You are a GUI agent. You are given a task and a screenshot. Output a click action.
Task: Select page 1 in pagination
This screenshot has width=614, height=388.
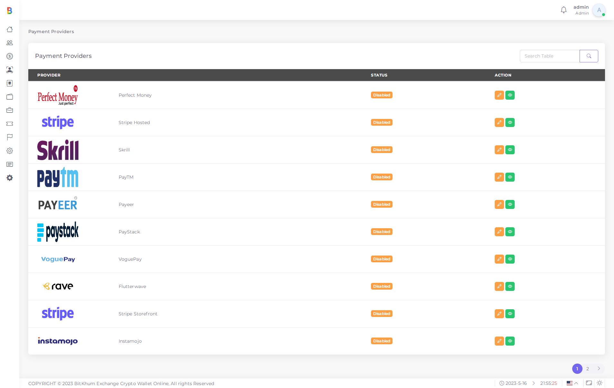pos(577,369)
